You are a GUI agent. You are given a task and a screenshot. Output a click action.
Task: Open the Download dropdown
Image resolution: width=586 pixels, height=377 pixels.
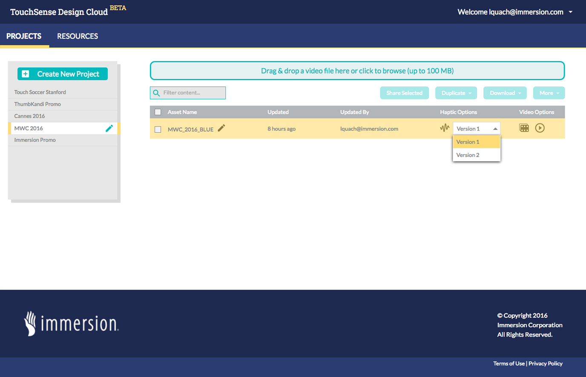pyautogui.click(x=505, y=93)
